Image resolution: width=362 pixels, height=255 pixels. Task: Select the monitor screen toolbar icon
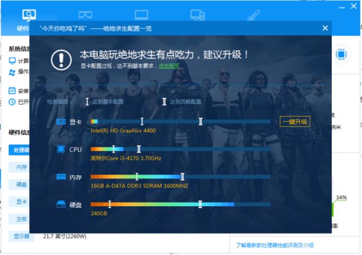(x=141, y=15)
